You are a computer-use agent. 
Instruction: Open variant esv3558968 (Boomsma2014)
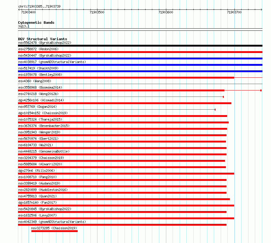40,87
